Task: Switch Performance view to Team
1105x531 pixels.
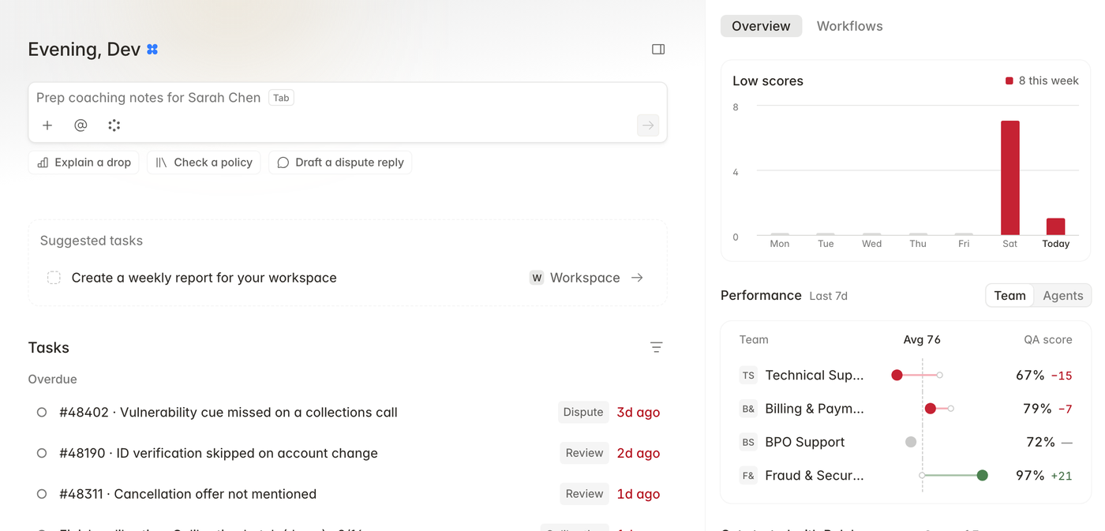Action: [x=1009, y=295]
